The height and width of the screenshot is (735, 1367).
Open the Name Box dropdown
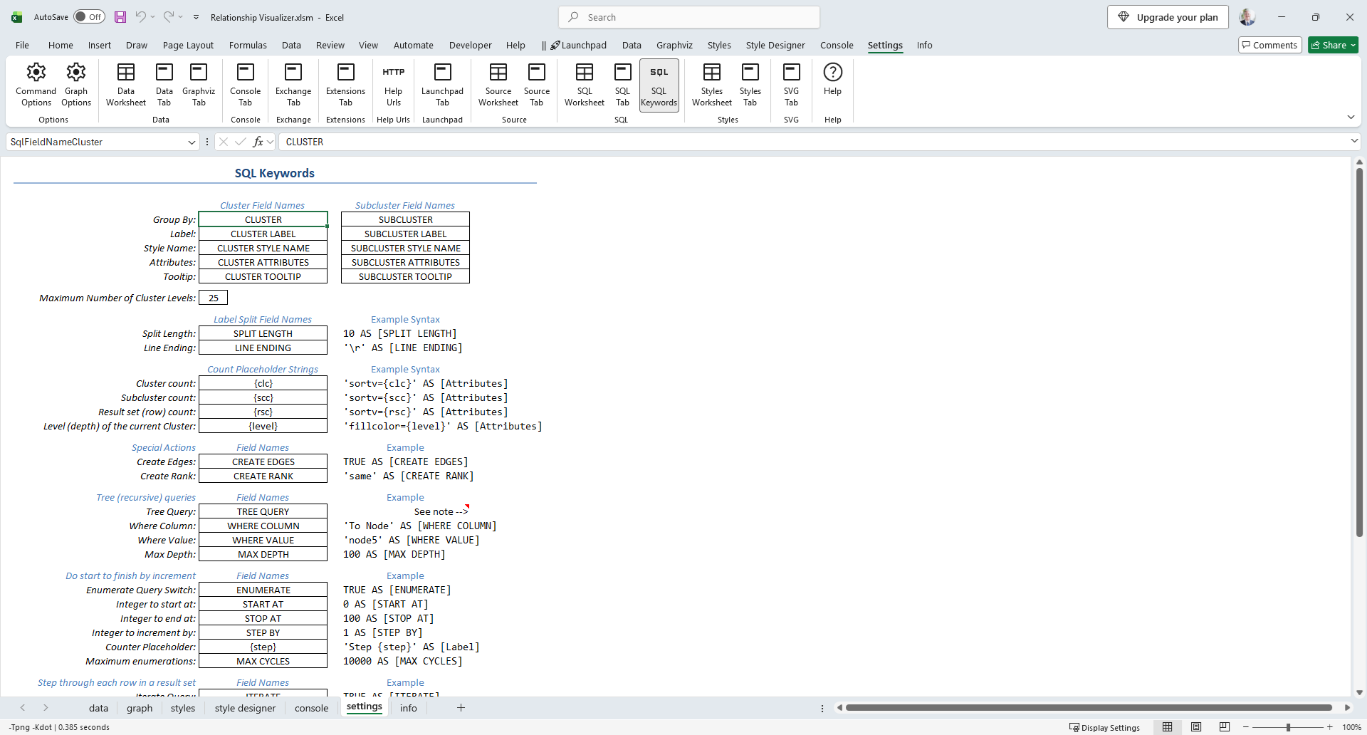[x=192, y=142]
